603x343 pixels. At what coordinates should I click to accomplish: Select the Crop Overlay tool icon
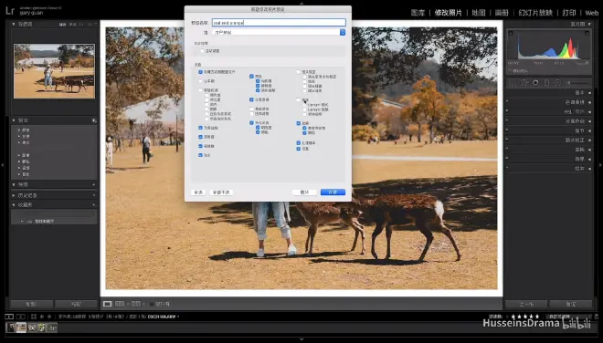click(x=513, y=83)
